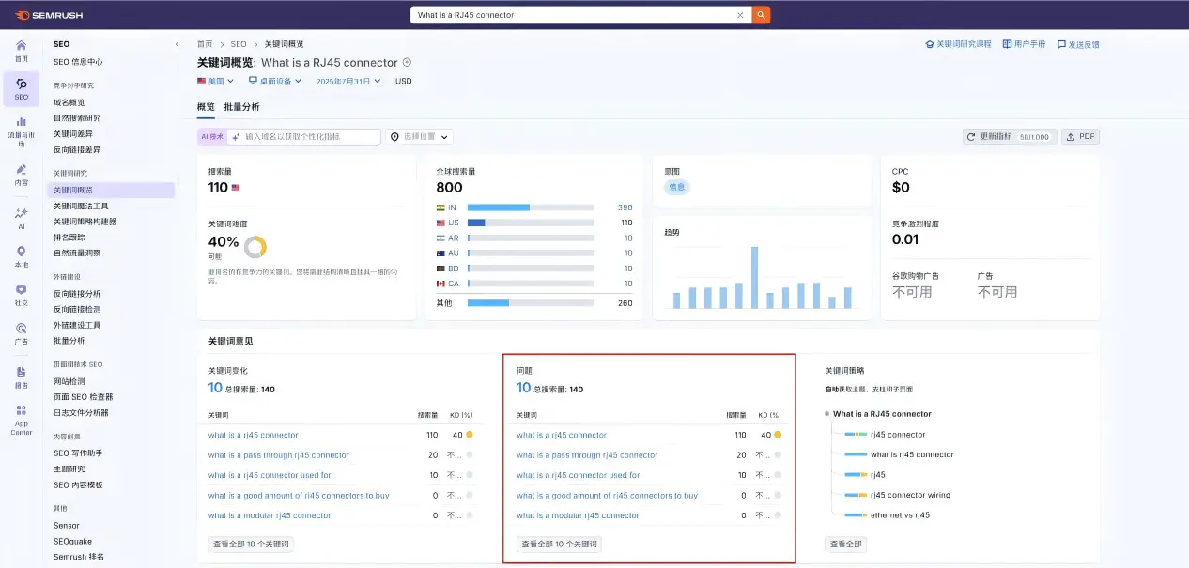
Task: Click keyword difficulty 40% donut chart
Action: (255, 247)
